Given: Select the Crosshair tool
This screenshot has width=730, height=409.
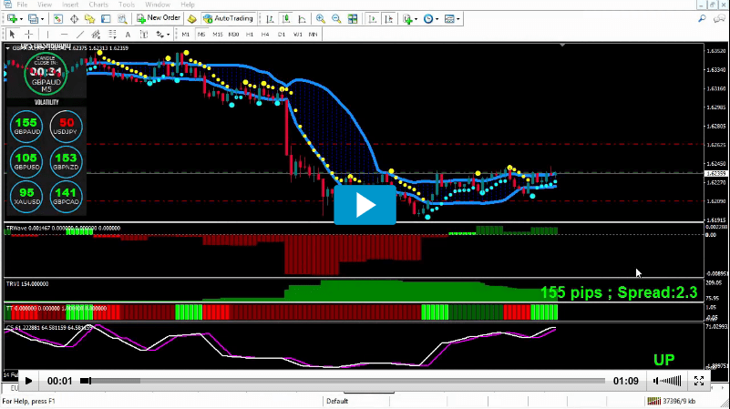Looking at the screenshot, I should (x=28, y=34).
